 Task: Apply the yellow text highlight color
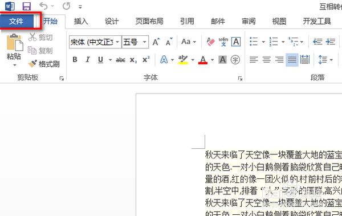pyautogui.click(x=183, y=60)
